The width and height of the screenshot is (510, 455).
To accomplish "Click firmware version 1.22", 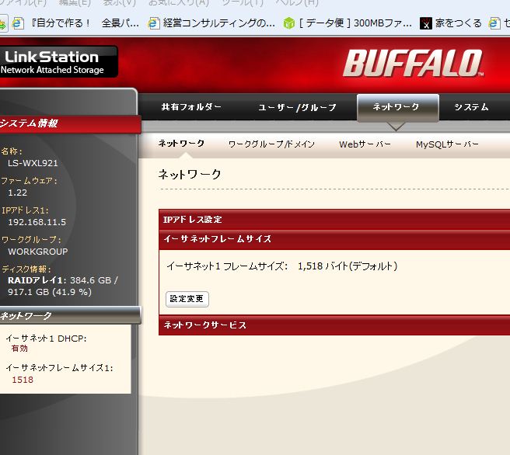I will [x=18, y=193].
